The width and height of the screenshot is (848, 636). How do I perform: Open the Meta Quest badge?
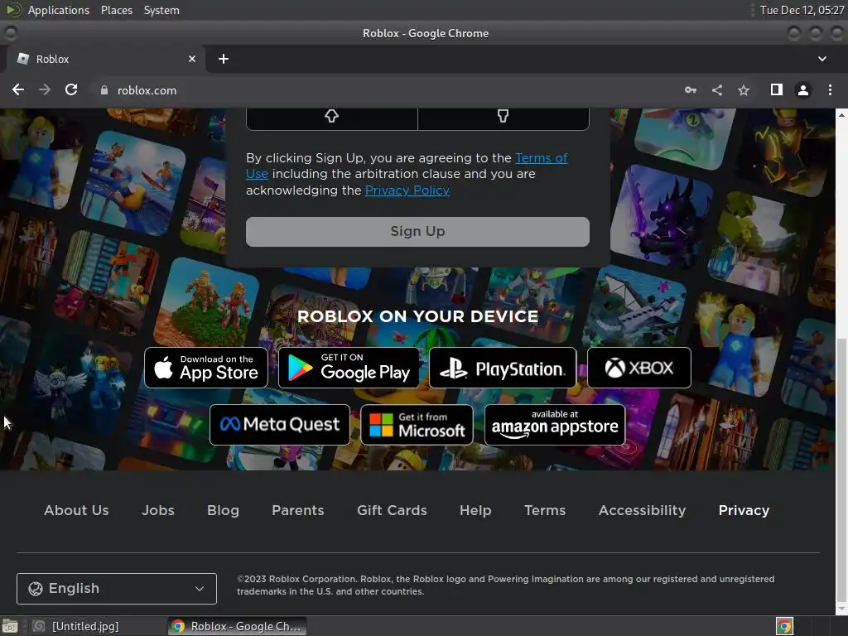(280, 425)
